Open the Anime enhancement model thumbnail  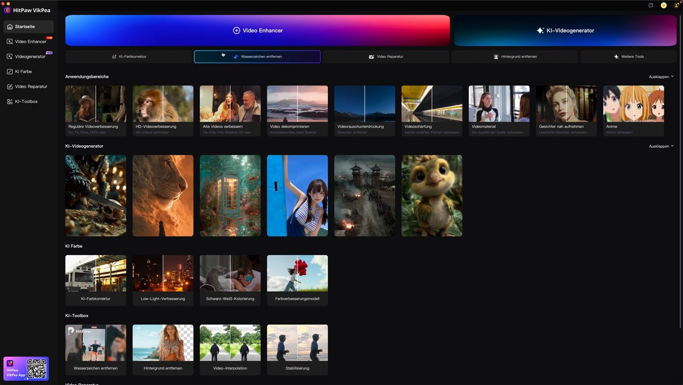click(633, 111)
